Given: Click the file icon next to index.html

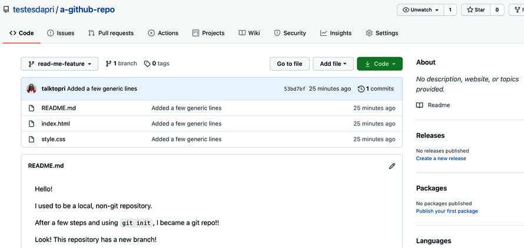Looking at the screenshot, I should tap(31, 124).
